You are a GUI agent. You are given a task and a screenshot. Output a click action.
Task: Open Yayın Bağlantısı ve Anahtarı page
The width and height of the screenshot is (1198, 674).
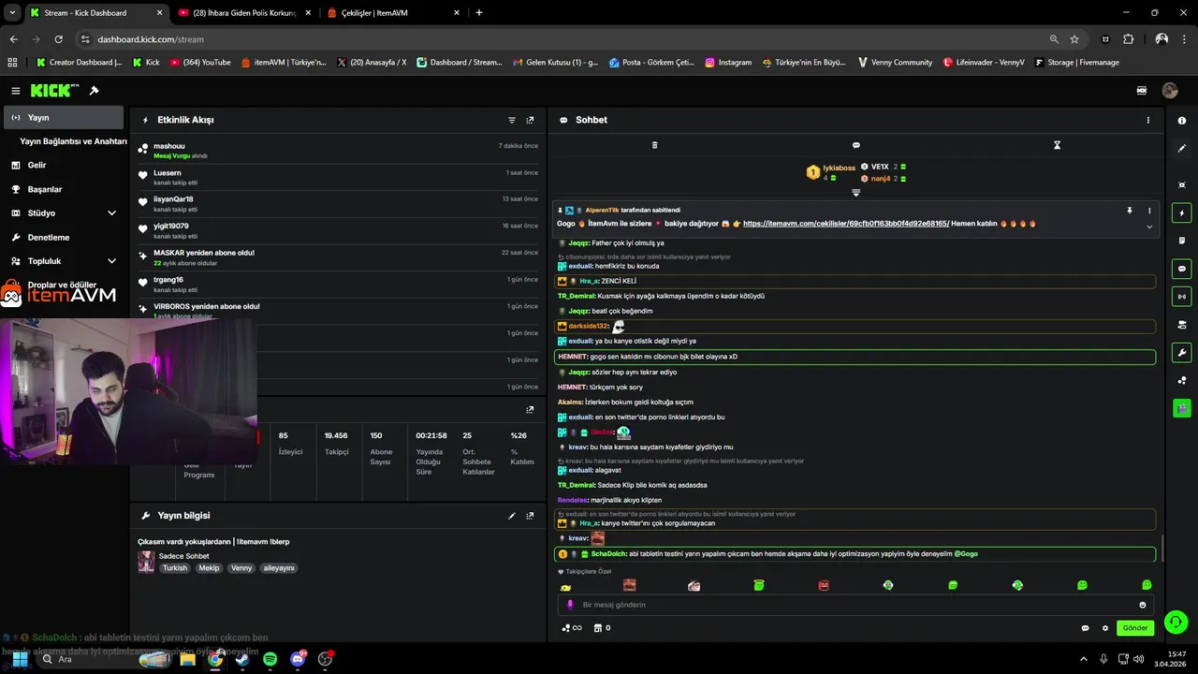coord(73,141)
